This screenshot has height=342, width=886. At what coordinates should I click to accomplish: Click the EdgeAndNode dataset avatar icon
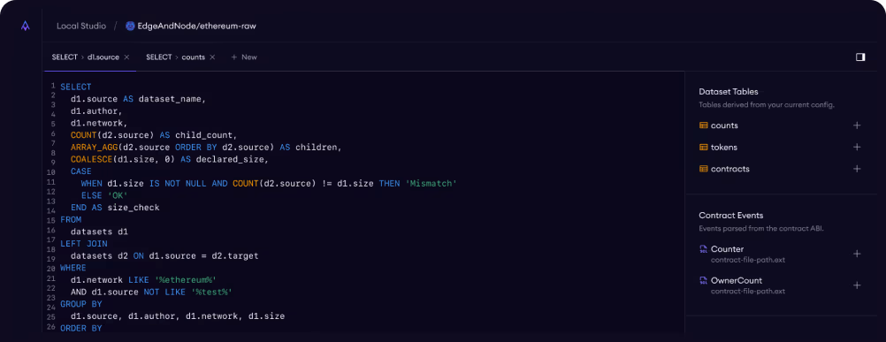130,26
